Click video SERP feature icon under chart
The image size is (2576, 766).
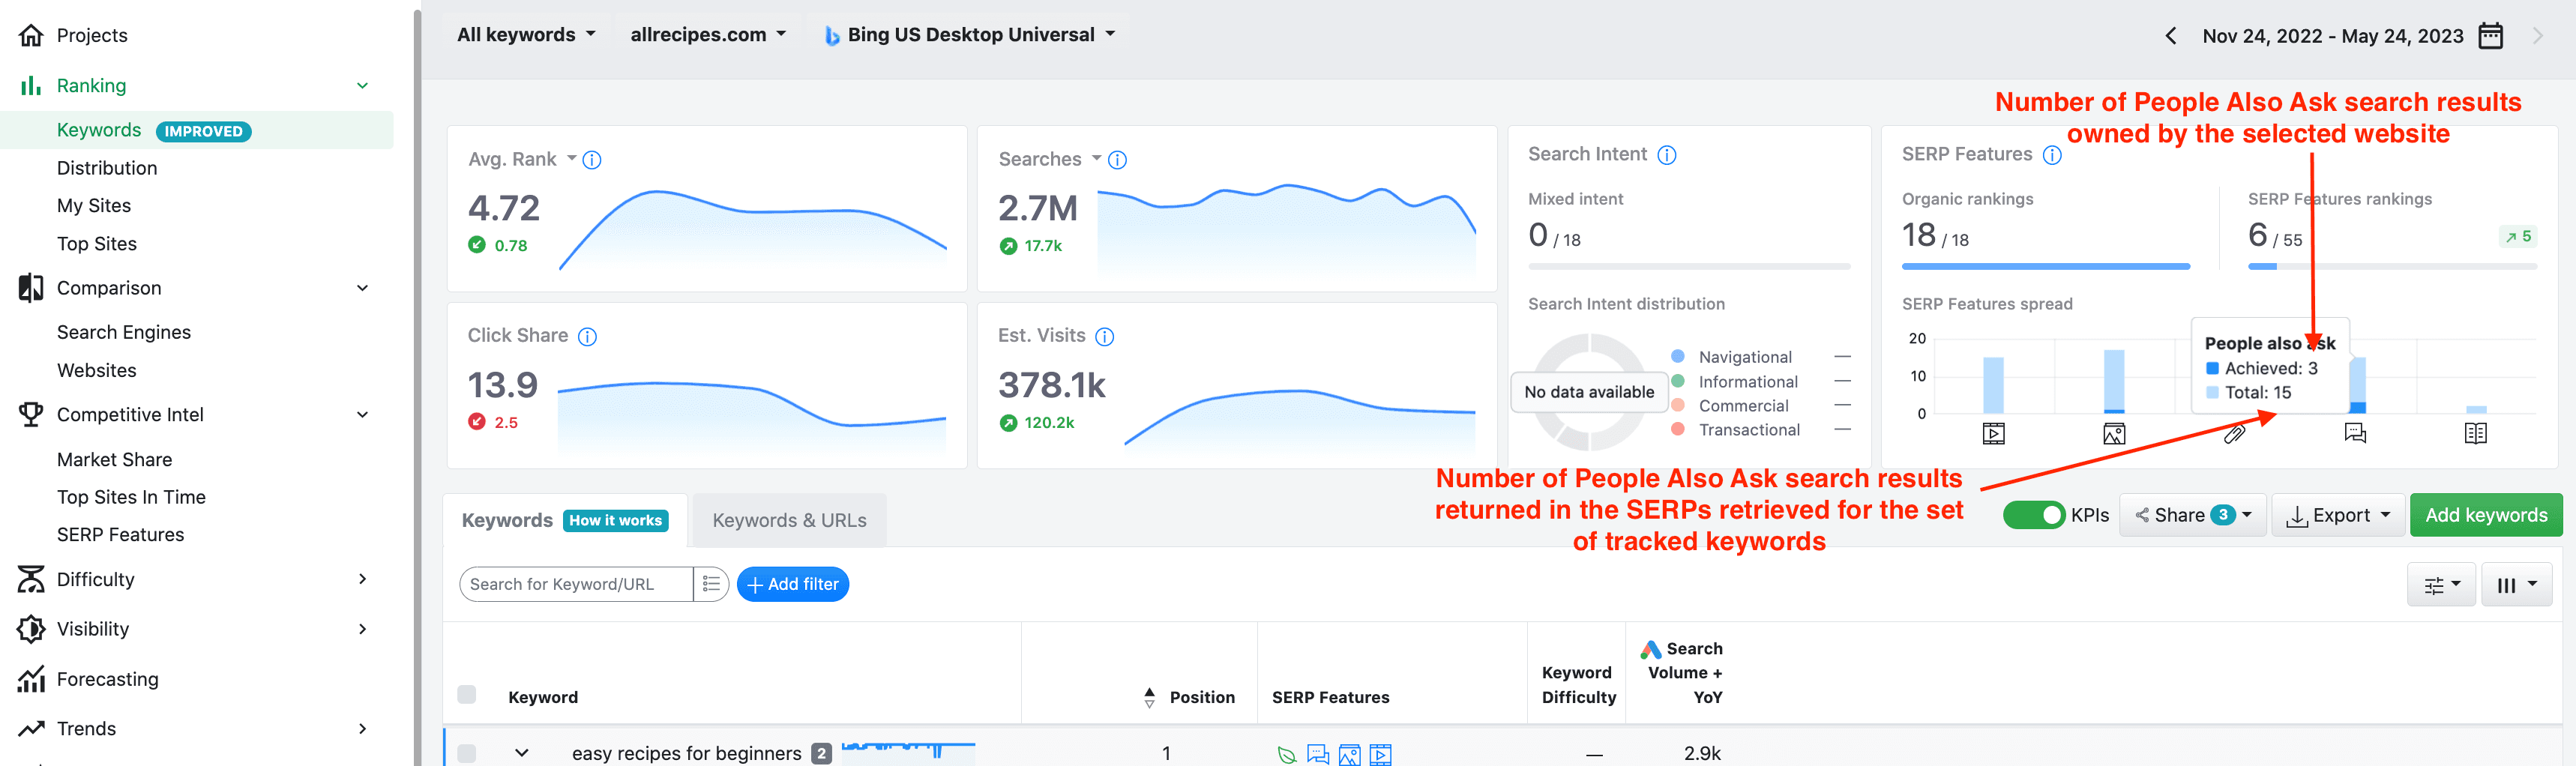1994,434
